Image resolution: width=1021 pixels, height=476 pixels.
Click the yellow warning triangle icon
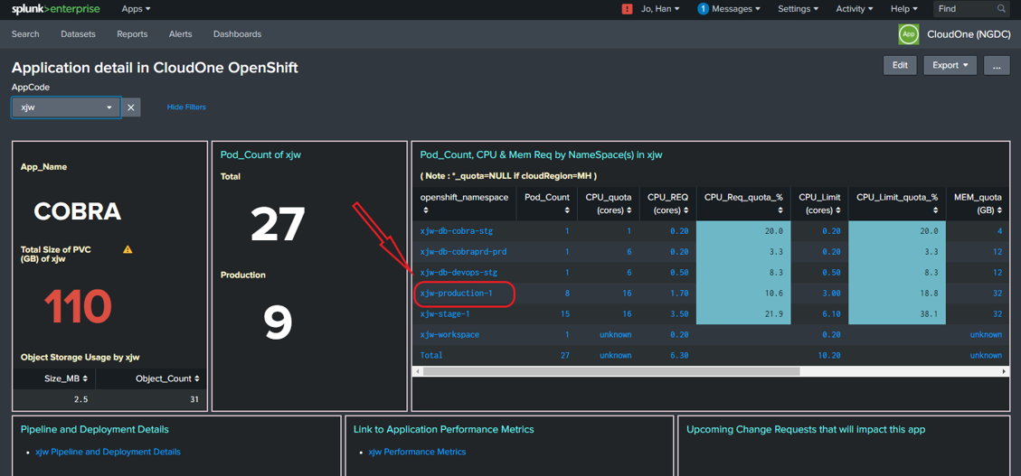(128, 249)
